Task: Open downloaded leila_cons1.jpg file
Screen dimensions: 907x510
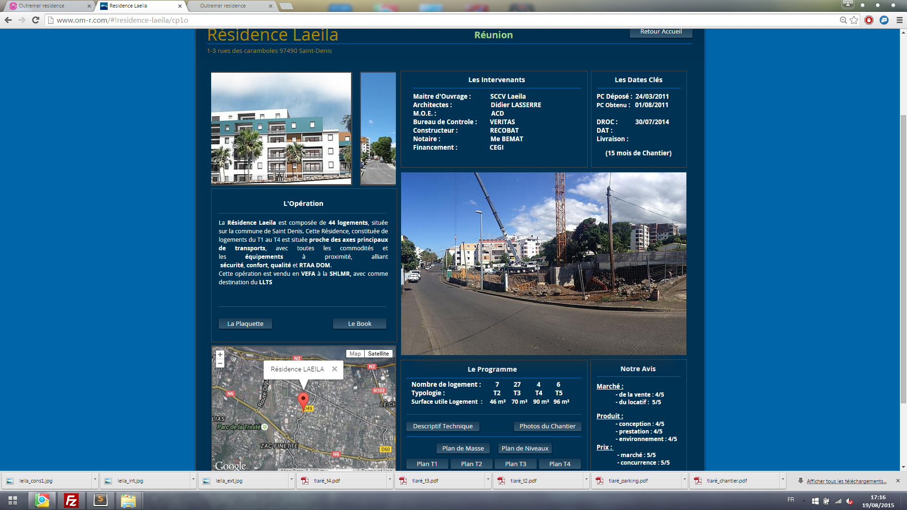Action: (47, 481)
